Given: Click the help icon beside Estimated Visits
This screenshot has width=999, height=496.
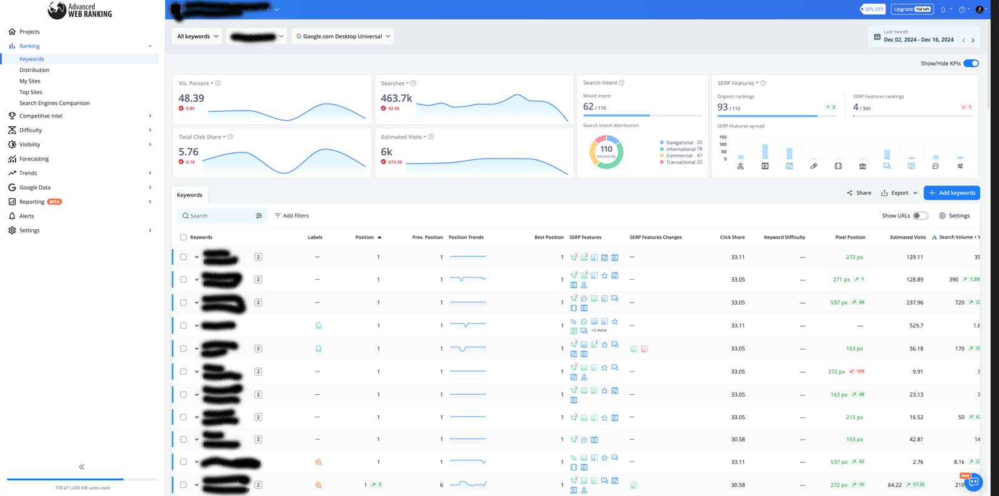Looking at the screenshot, I should [431, 137].
